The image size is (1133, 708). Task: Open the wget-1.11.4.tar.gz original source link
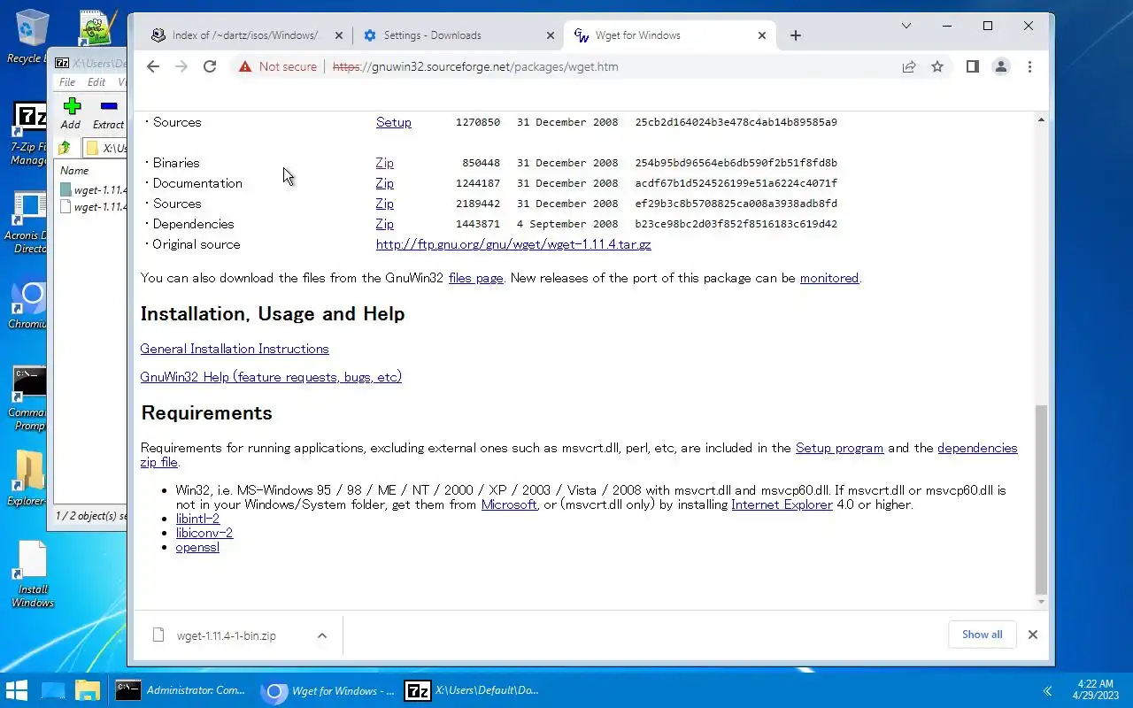coord(513,244)
